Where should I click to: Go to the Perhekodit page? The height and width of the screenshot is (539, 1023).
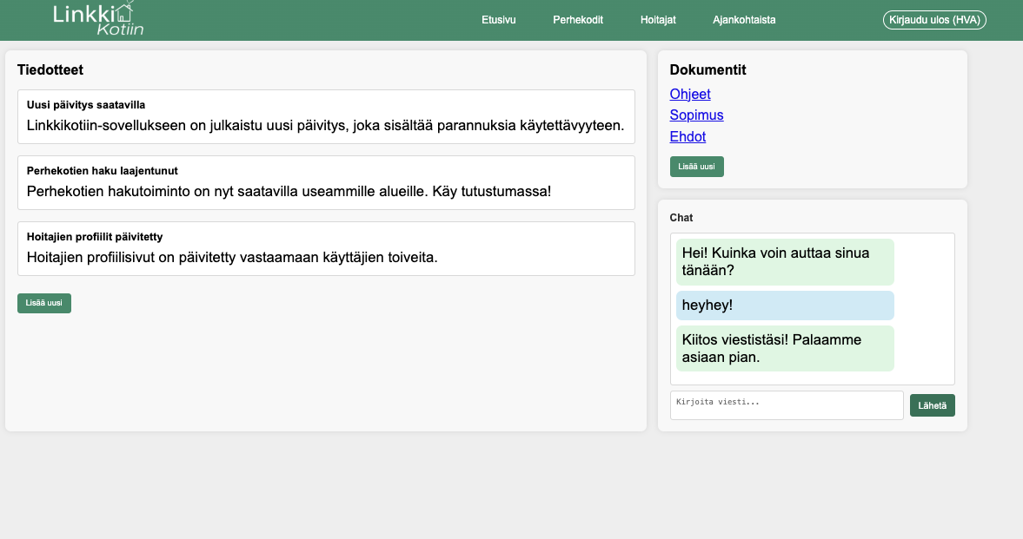578,20
